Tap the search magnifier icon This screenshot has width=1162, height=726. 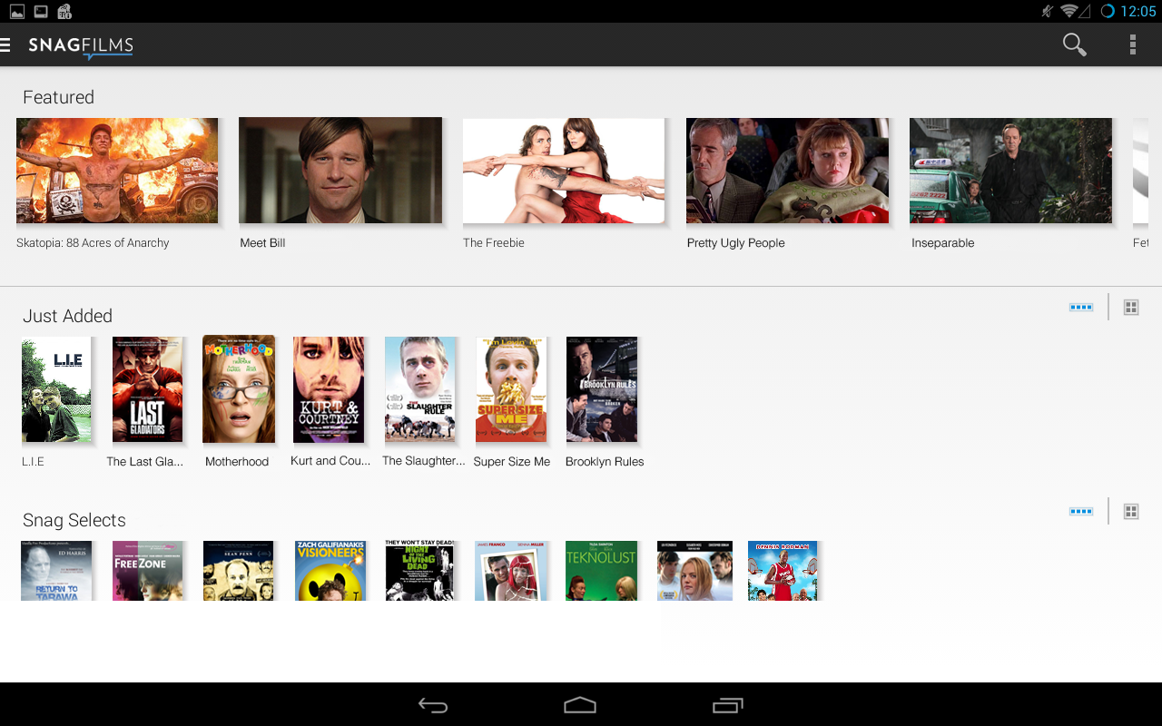point(1074,44)
